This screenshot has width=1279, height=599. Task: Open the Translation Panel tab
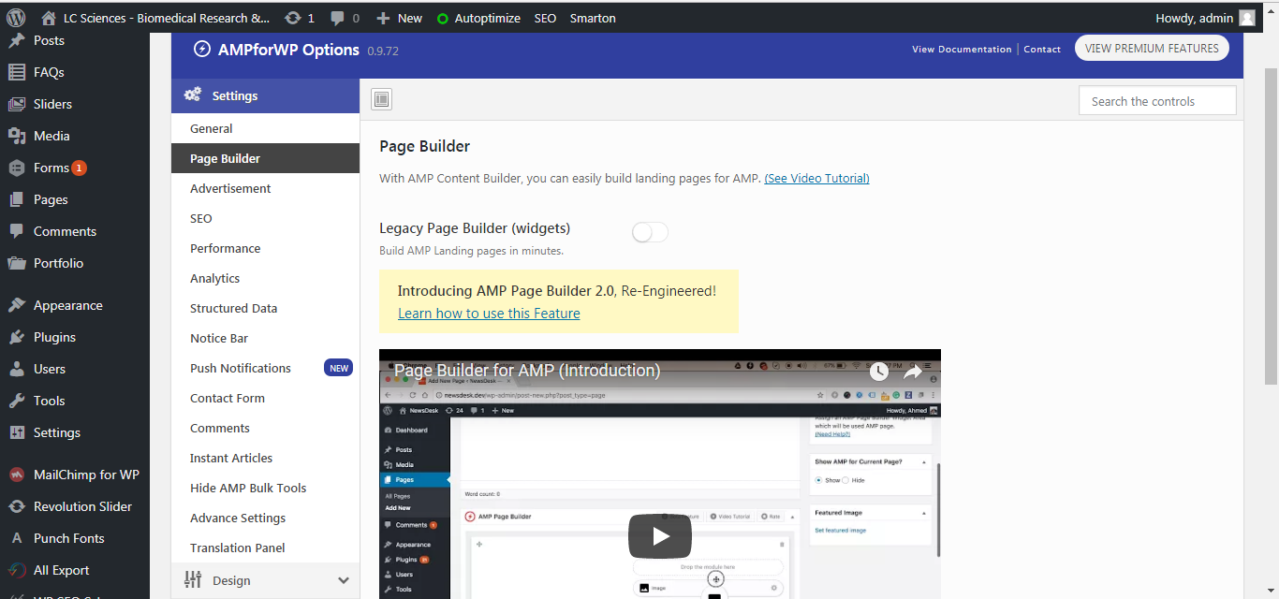pos(266,548)
